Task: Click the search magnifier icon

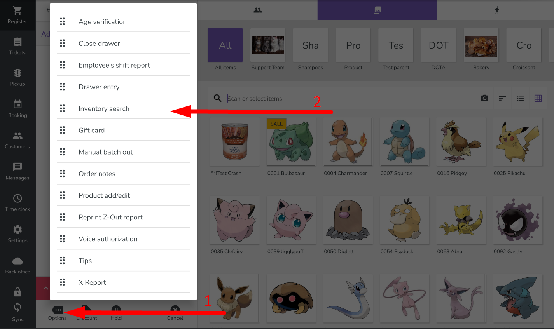Action: [x=218, y=98]
